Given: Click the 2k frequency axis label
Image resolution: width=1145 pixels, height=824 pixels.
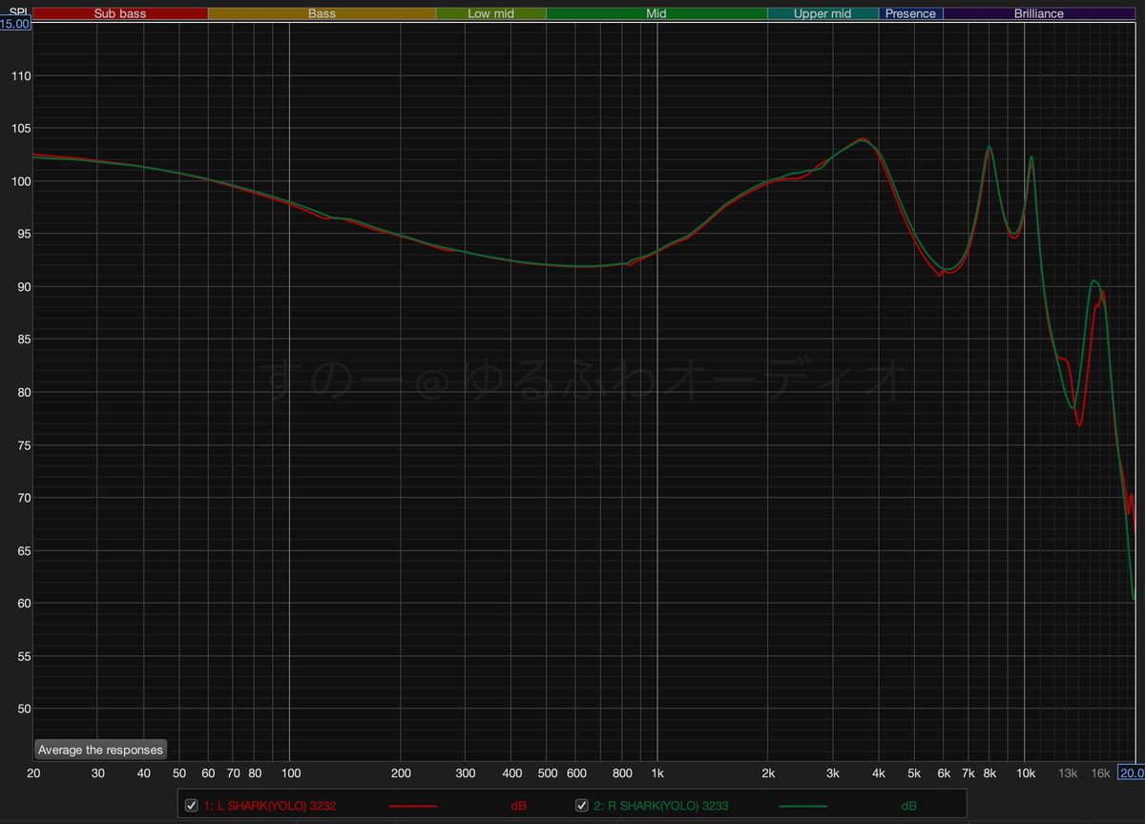Looking at the screenshot, I should 768,772.
